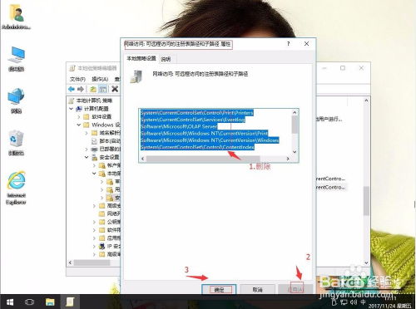Click the Forward arrow in the policy editor toolbar

coord(81,89)
